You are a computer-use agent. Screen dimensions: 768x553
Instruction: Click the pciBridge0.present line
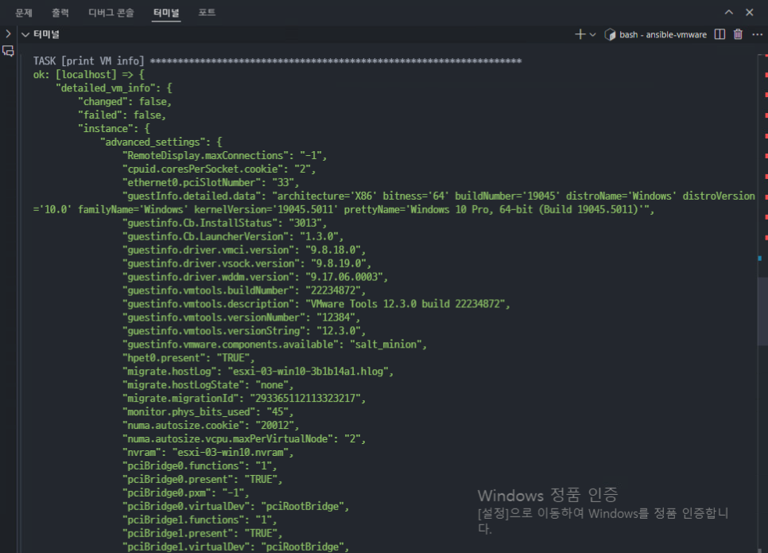pos(202,479)
